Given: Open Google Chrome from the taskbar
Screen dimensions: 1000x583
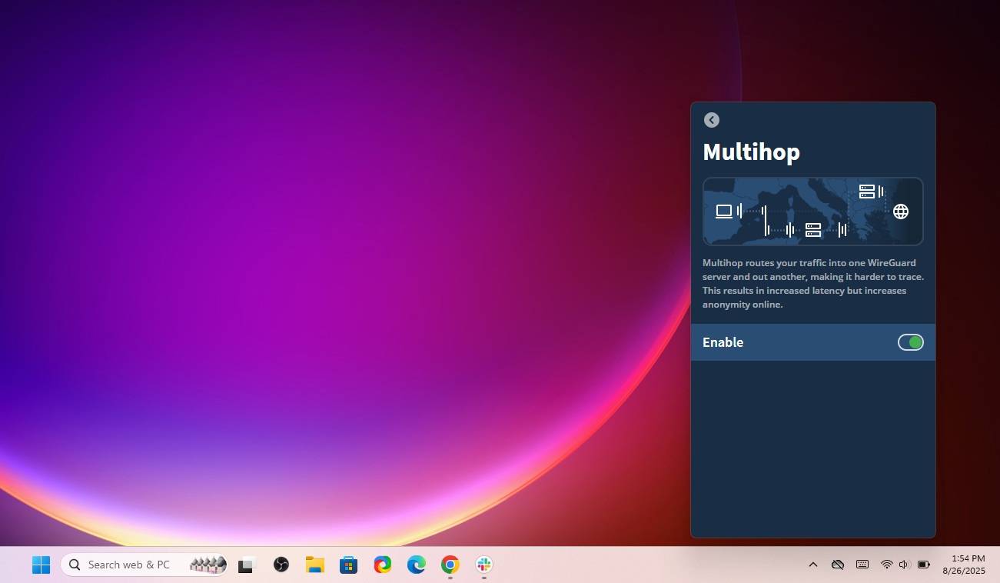Looking at the screenshot, I should coord(450,565).
